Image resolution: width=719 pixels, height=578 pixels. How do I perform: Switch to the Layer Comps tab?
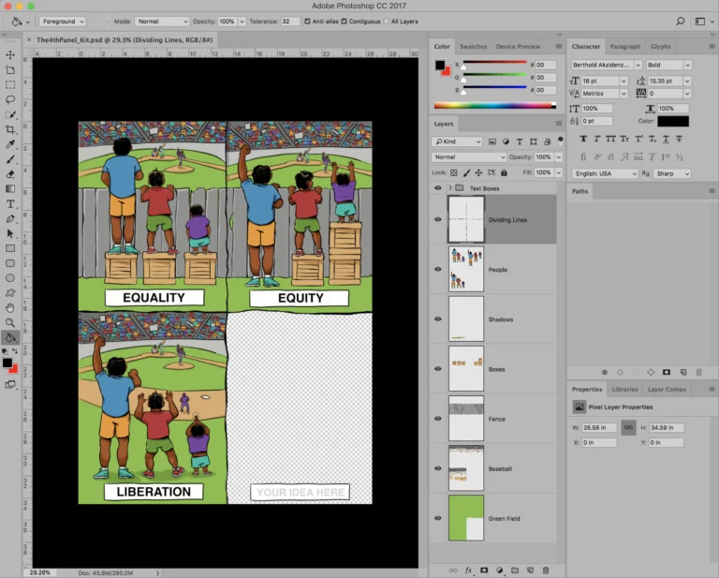[667, 389]
